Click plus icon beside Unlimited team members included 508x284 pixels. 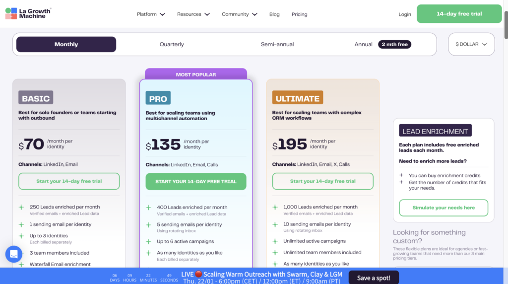(275, 253)
